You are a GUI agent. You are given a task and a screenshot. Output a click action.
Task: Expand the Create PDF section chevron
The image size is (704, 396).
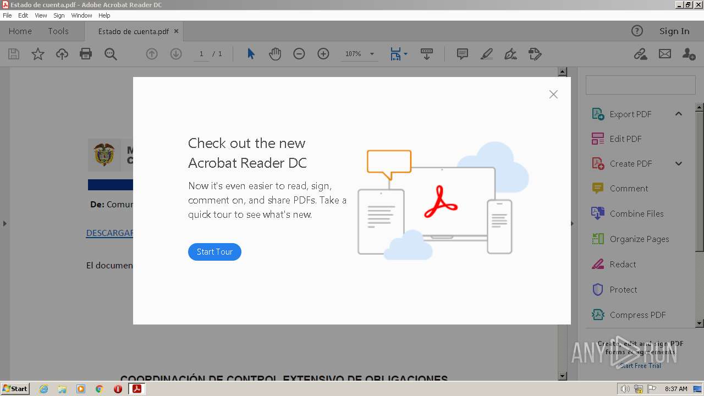(679, 163)
